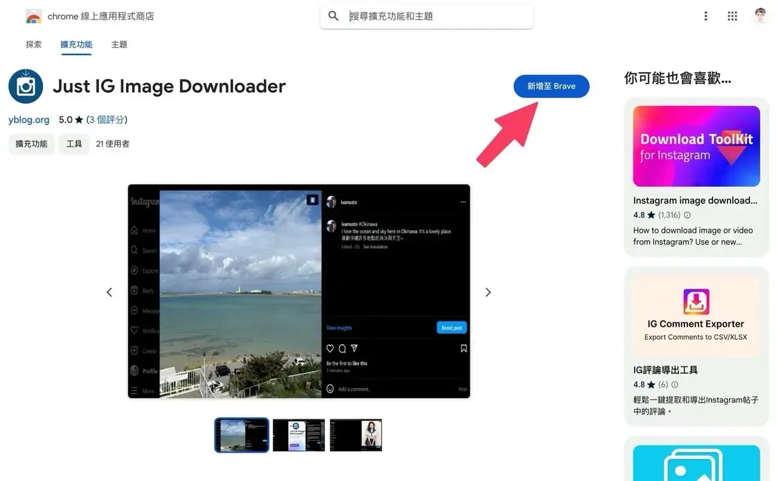
Task: Select the third portrait screenshot thumbnail
Action: coord(356,435)
